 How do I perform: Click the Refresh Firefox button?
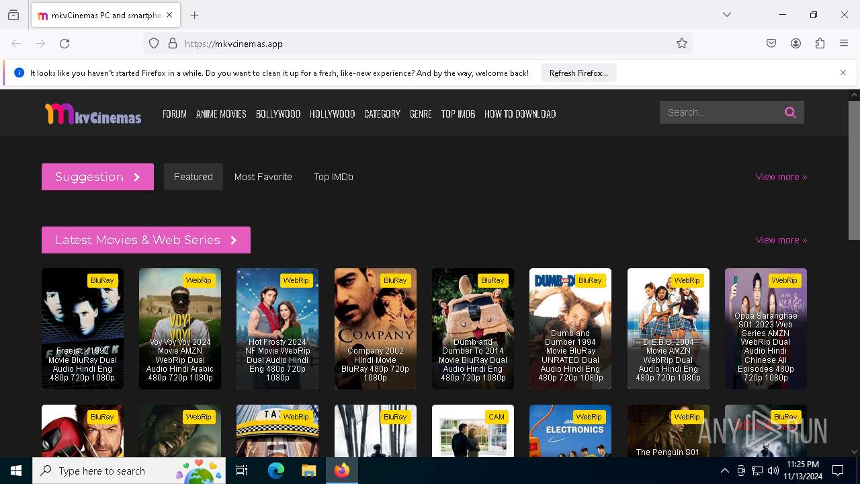click(x=578, y=73)
